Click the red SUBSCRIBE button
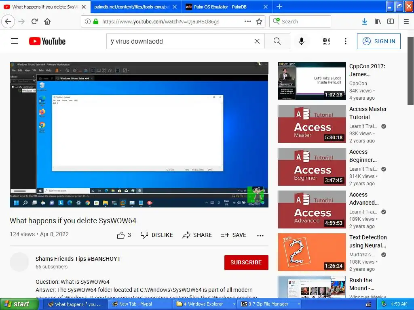 tap(246, 262)
